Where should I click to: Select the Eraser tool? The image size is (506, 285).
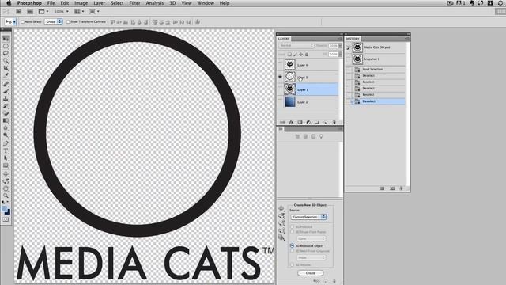(6, 113)
